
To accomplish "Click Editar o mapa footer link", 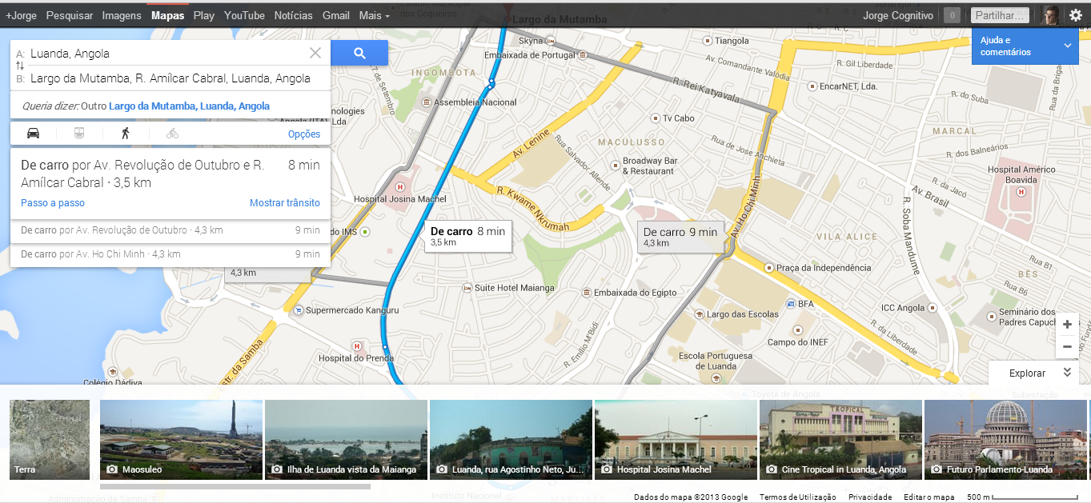I will pos(929,497).
